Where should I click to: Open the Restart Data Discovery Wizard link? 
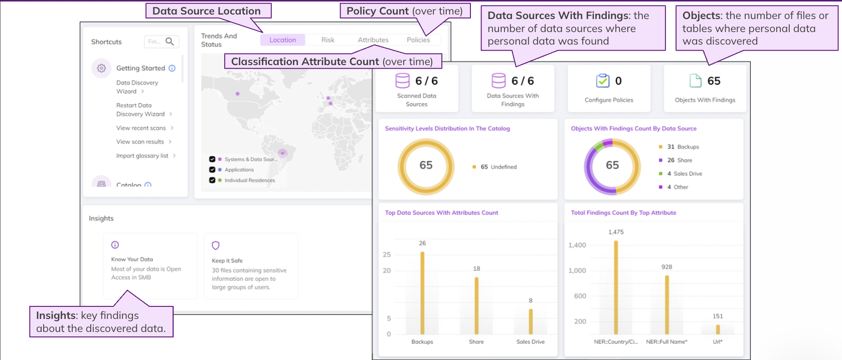[x=140, y=110]
